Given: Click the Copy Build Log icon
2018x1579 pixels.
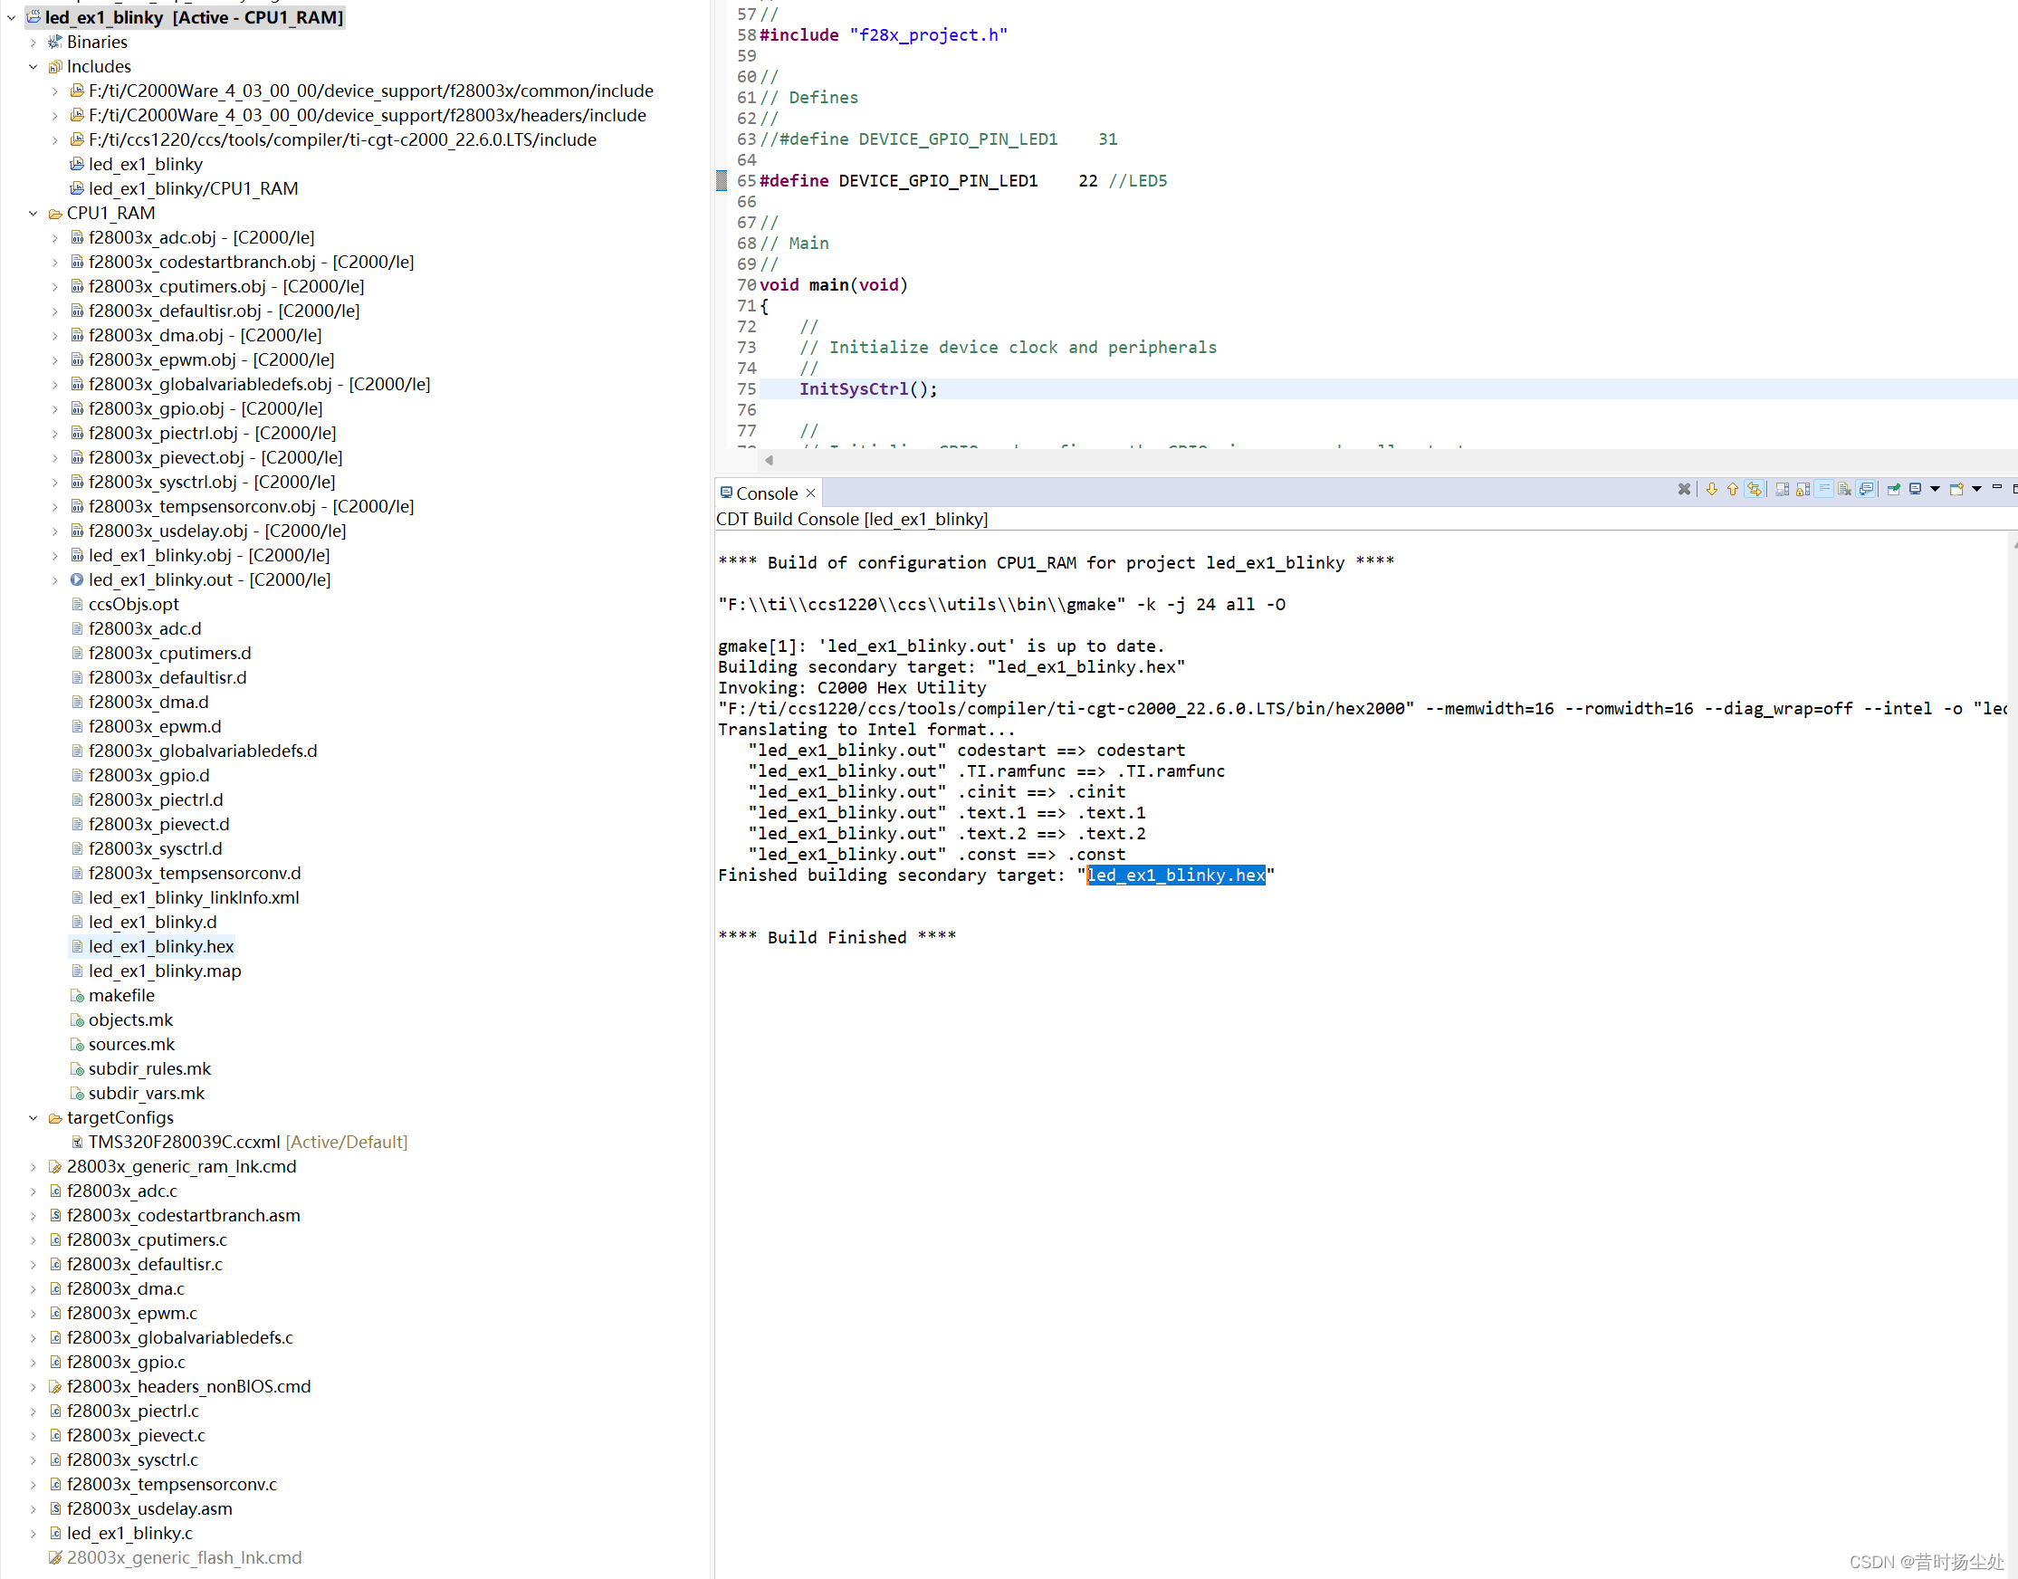Looking at the screenshot, I should [x=1783, y=490].
